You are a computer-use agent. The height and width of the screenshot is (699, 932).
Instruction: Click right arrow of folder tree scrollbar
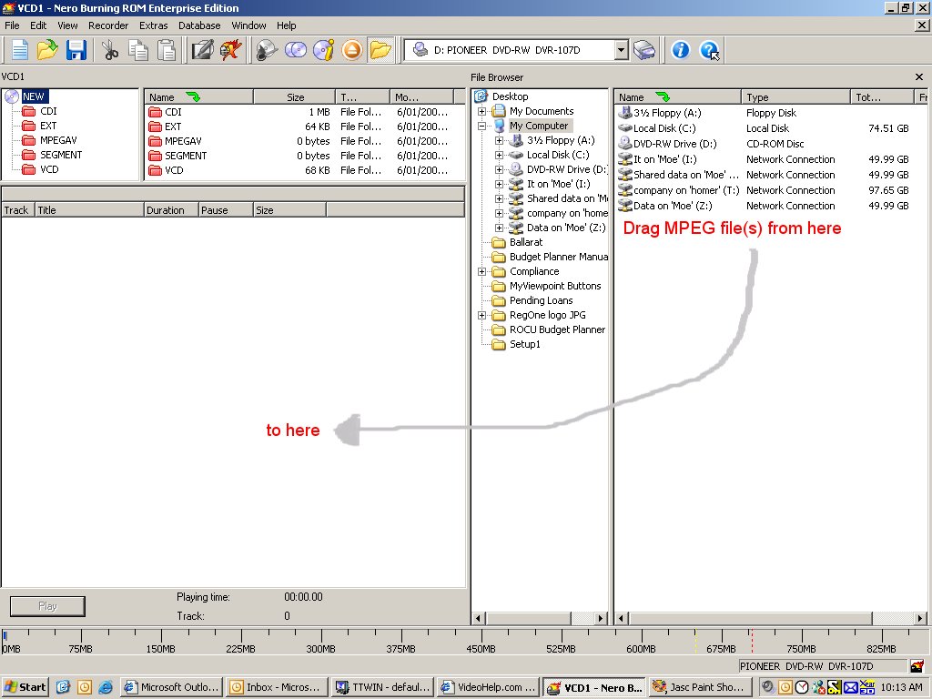coord(601,618)
